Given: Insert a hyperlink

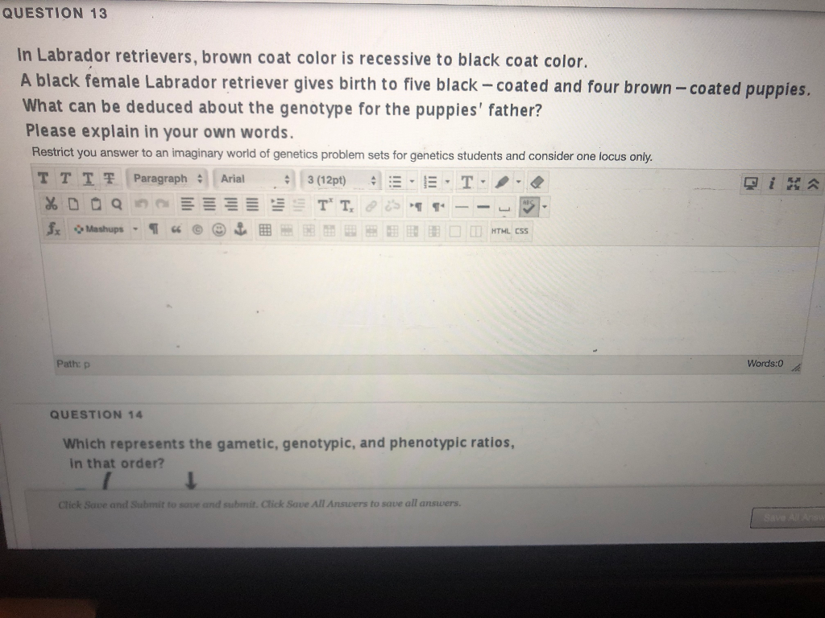Looking at the screenshot, I should pos(370,205).
